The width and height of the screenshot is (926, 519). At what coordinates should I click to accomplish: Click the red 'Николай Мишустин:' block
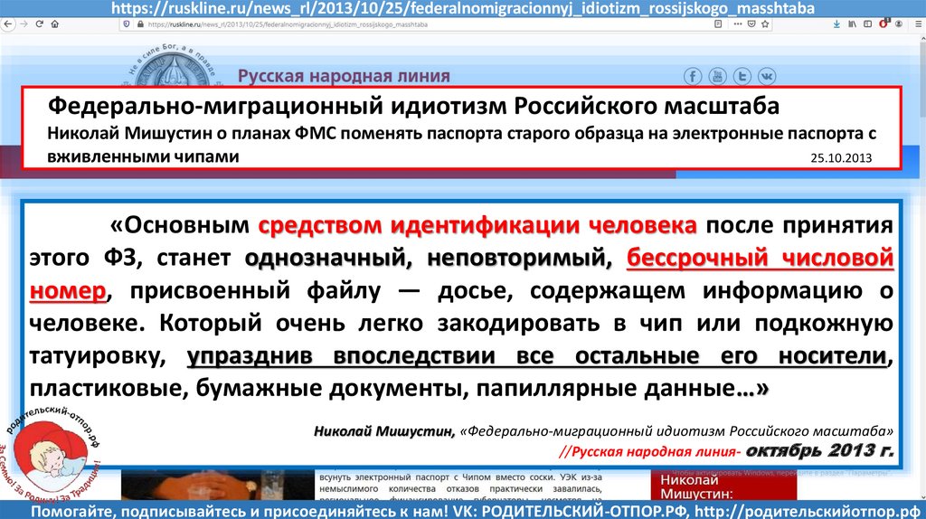click(x=723, y=485)
